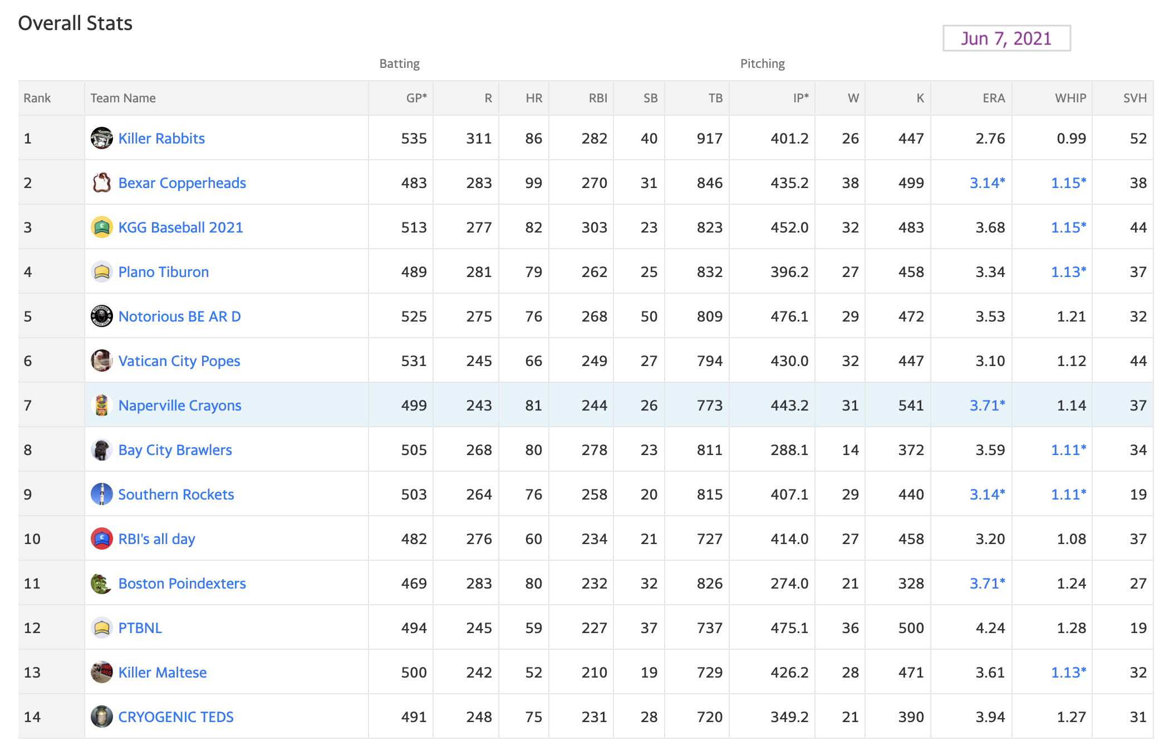
Task: Click Bexar Copperheads tied ERA 3.14* value
Action: click(x=988, y=183)
